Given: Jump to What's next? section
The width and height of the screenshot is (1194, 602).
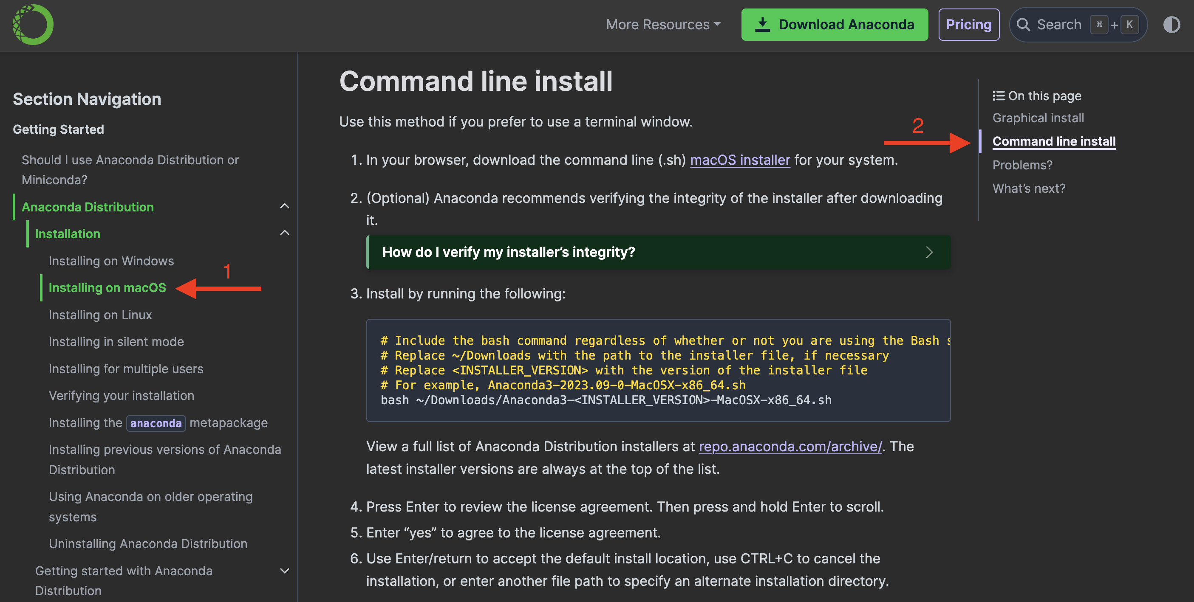Looking at the screenshot, I should tap(1029, 188).
